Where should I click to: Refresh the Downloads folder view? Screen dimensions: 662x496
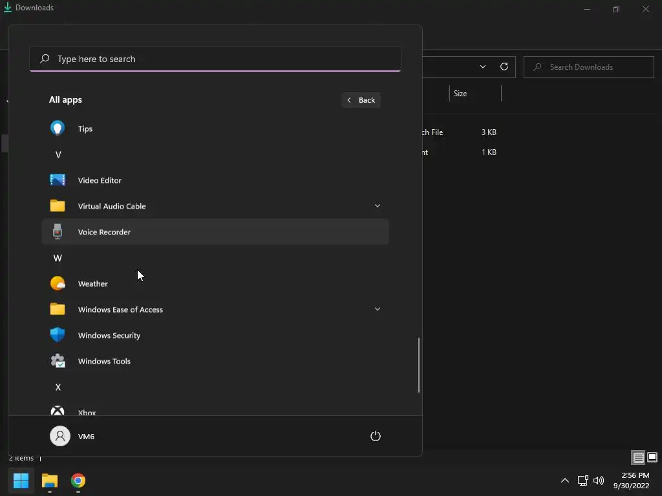click(504, 67)
